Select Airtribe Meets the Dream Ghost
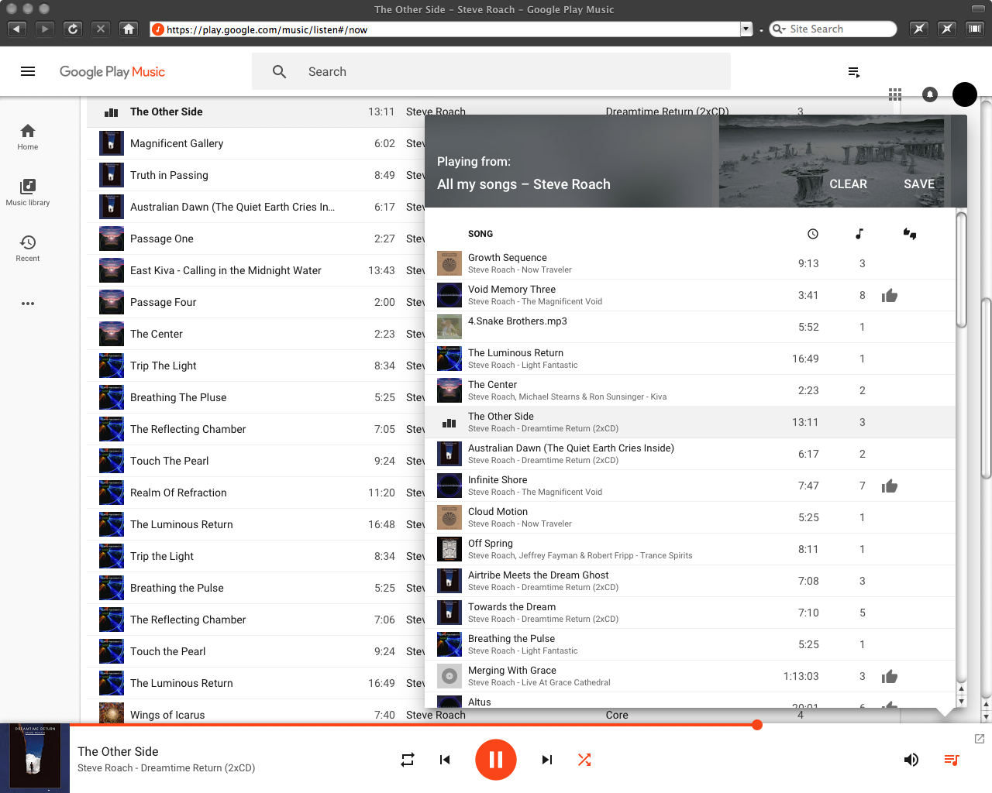This screenshot has height=793, width=992. tap(690, 581)
